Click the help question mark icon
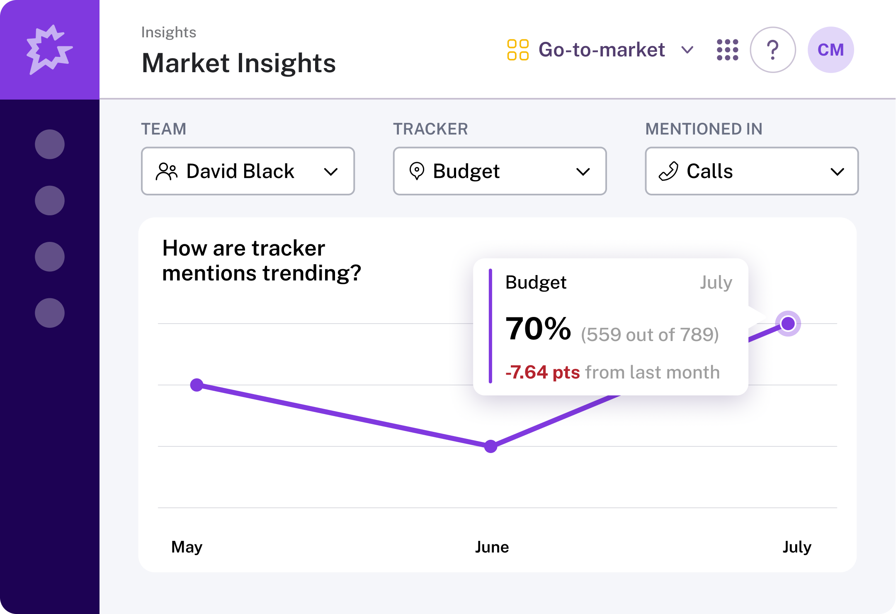Image resolution: width=896 pixels, height=614 pixels. (x=773, y=49)
